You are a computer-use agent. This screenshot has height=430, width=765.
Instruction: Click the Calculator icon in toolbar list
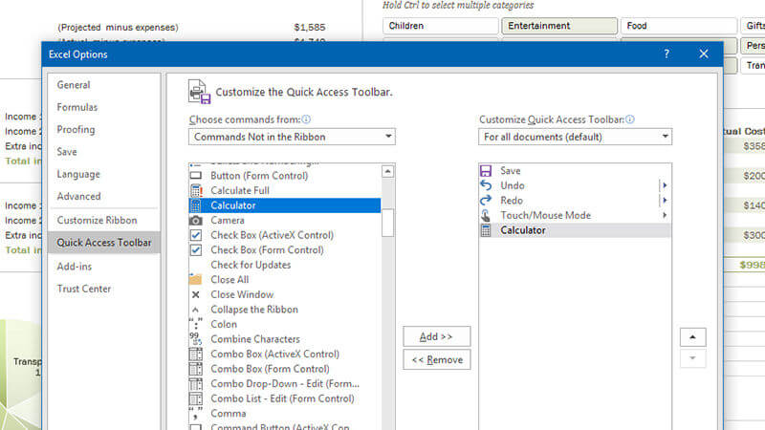[486, 230]
